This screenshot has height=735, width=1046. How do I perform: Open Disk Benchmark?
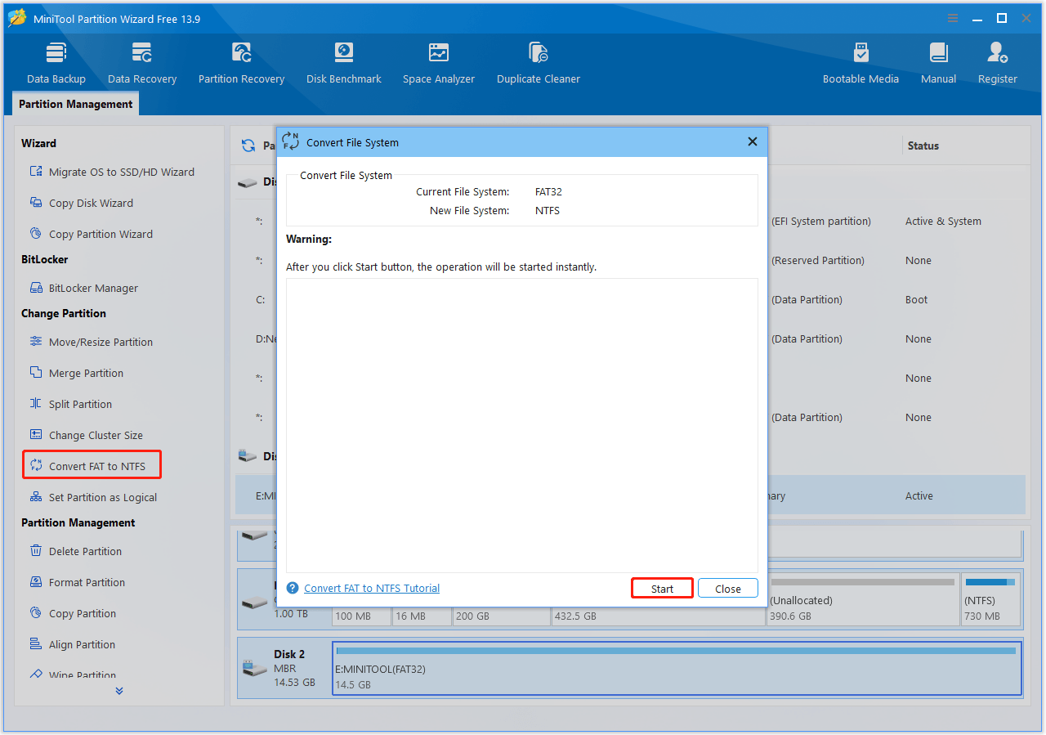(344, 64)
